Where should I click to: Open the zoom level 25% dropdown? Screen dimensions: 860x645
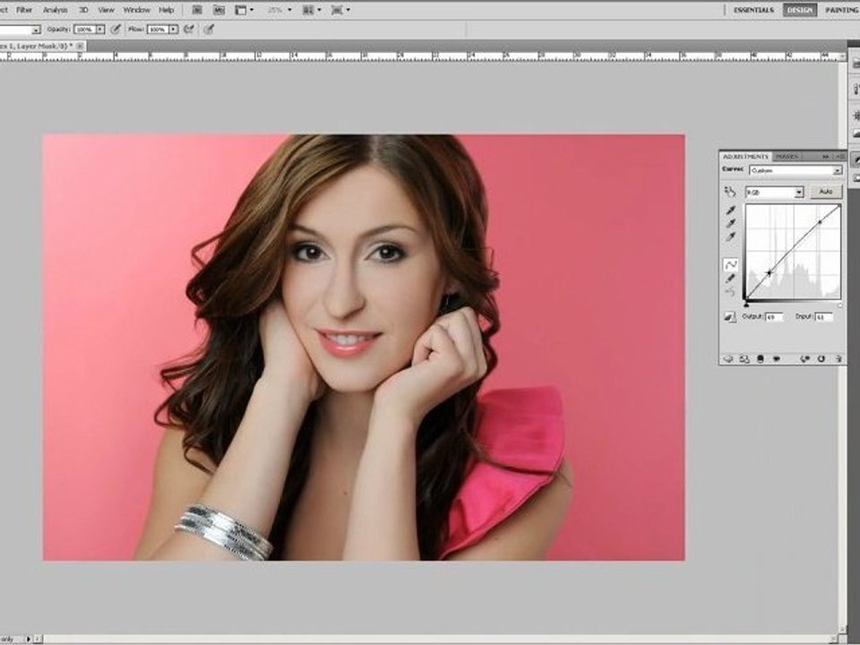coord(280,10)
